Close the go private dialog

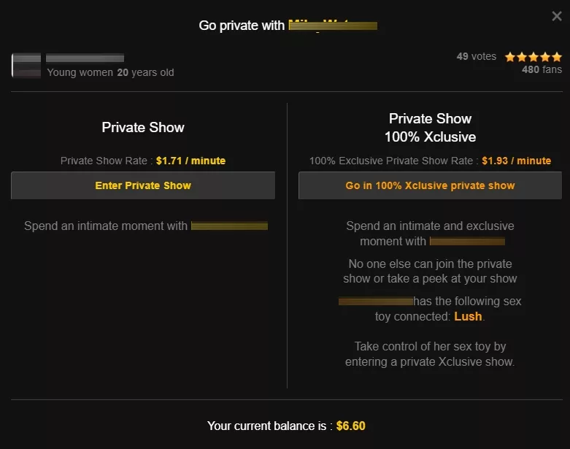556,16
